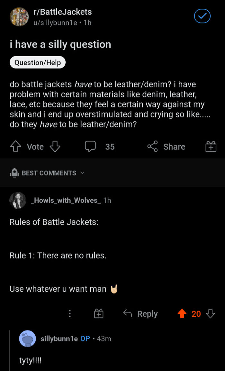Image resolution: width=225 pixels, height=371 pixels.
Task: Open sillybunn1e's avatar thumbnail
Action: coord(28,338)
